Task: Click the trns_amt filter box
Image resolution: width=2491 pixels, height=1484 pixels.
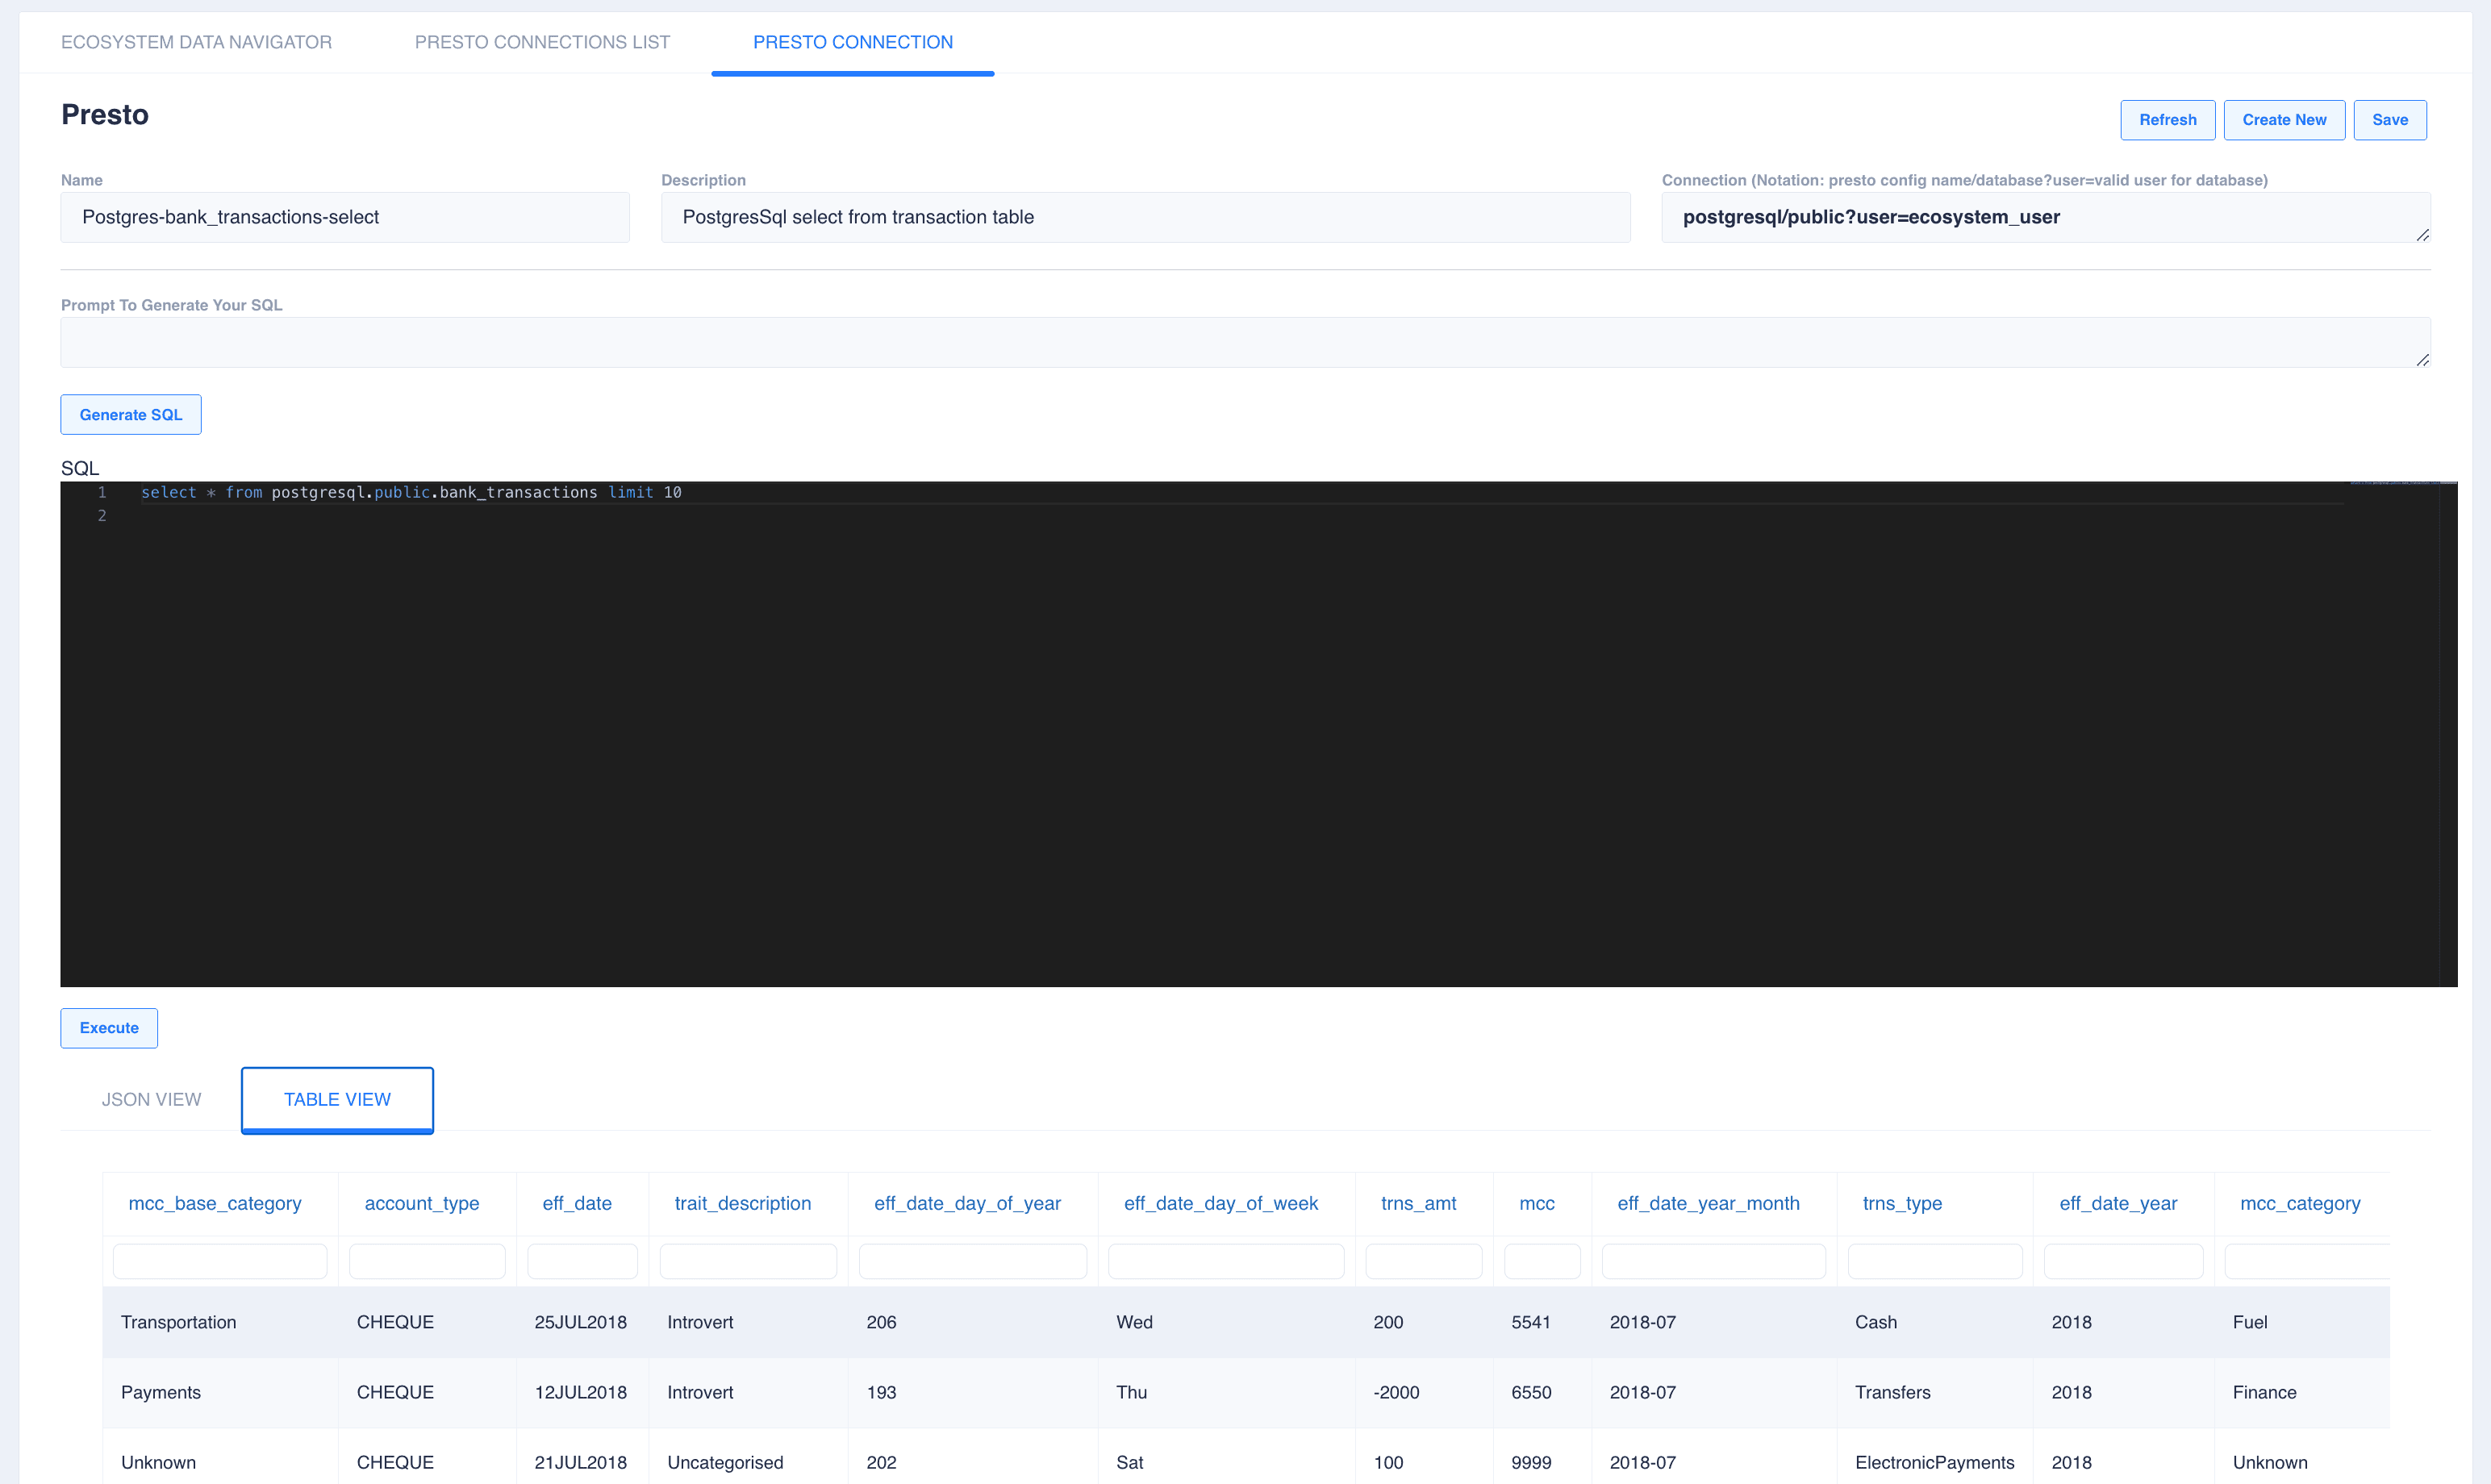Action: (1424, 1261)
